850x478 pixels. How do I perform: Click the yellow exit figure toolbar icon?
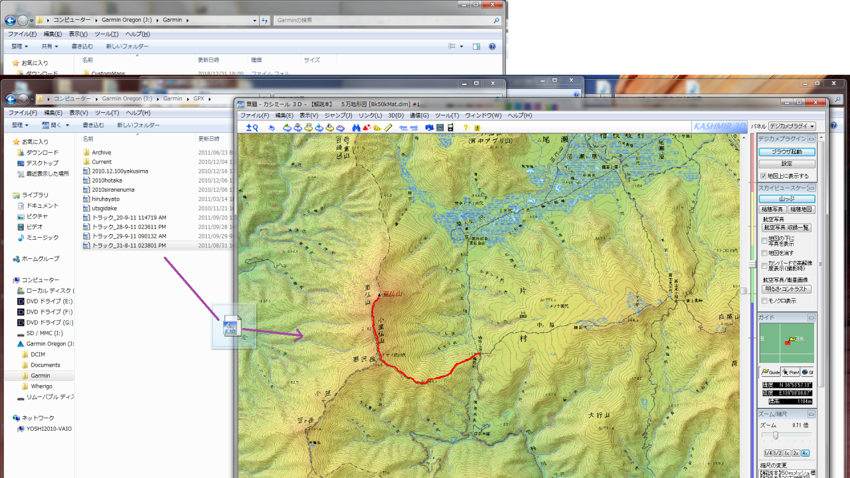tap(477, 127)
